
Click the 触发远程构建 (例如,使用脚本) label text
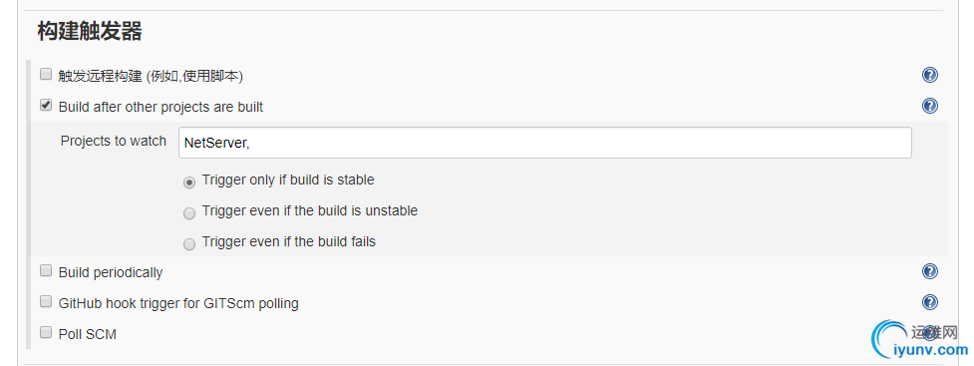pyautogui.click(x=151, y=77)
